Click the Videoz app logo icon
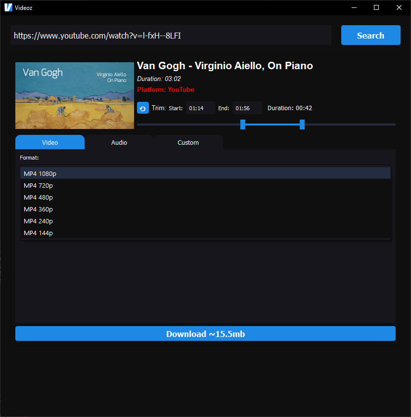The height and width of the screenshot is (417, 411). [8, 7]
